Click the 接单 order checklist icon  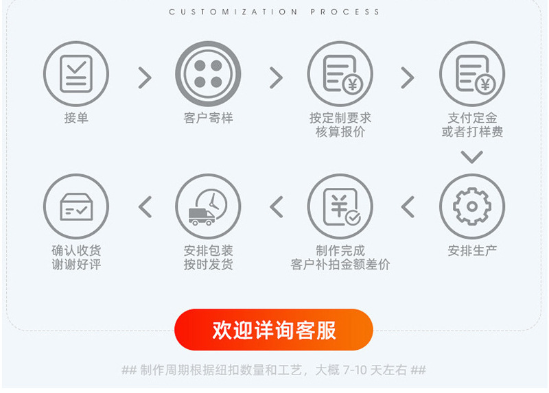[x=76, y=74]
